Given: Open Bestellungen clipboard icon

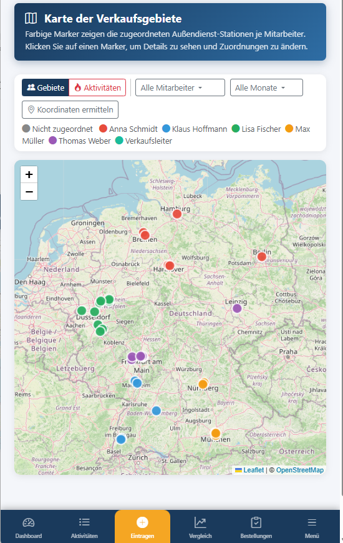Looking at the screenshot, I should (256, 527).
